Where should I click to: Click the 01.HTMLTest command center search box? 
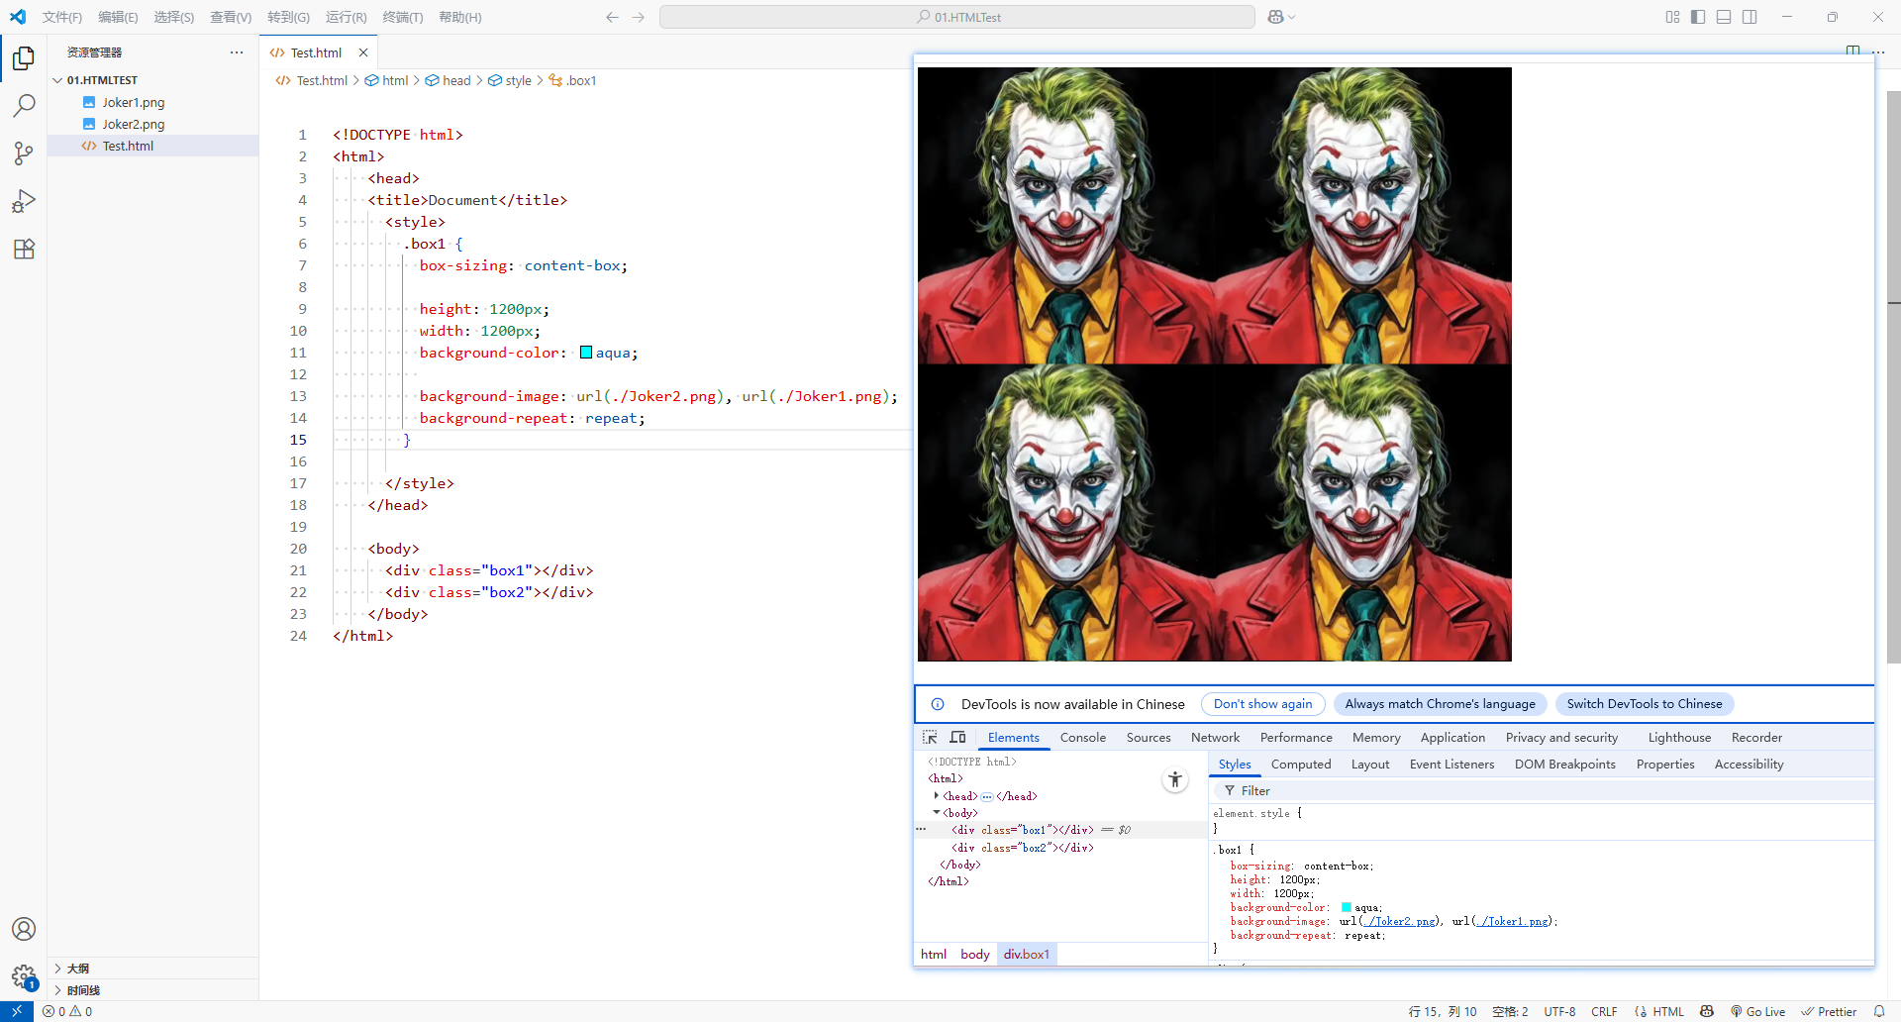pos(957,17)
